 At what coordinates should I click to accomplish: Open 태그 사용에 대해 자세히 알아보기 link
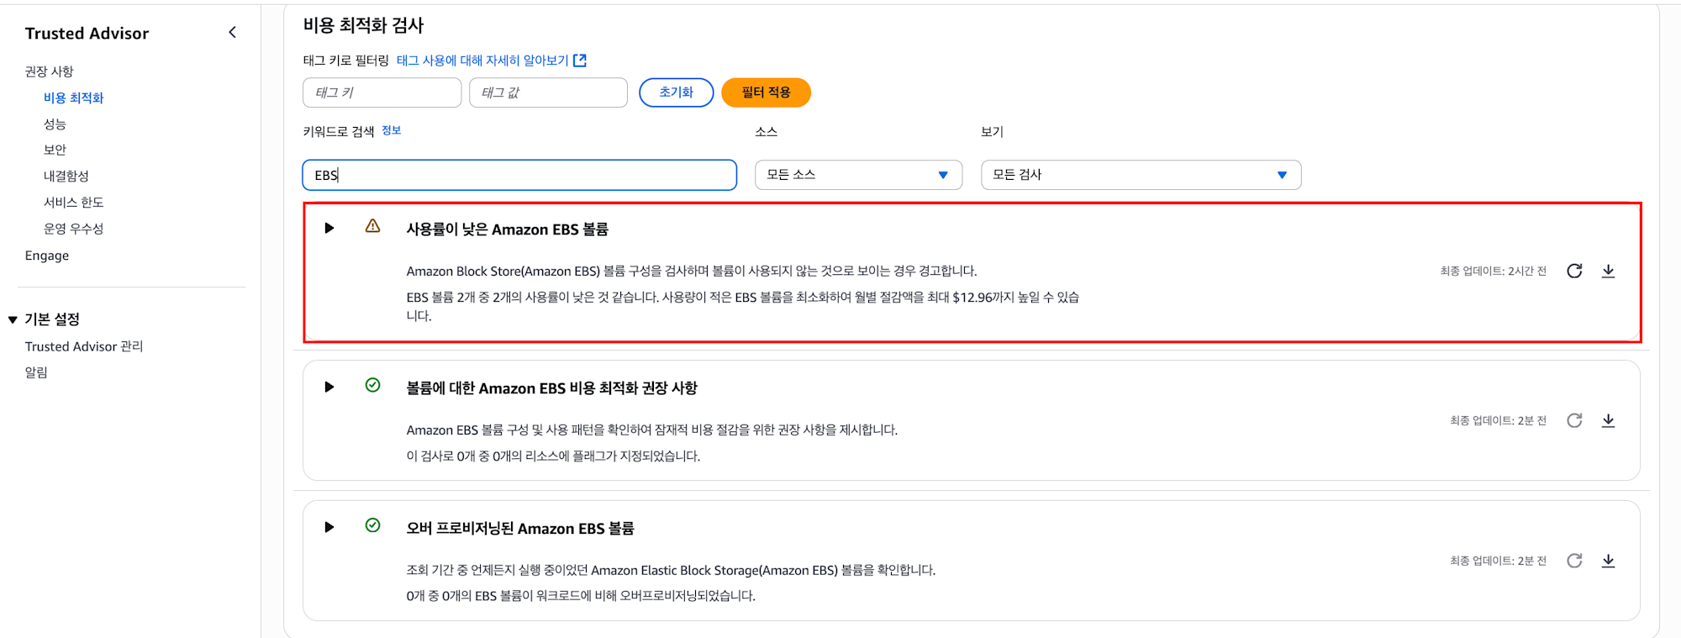point(482,61)
